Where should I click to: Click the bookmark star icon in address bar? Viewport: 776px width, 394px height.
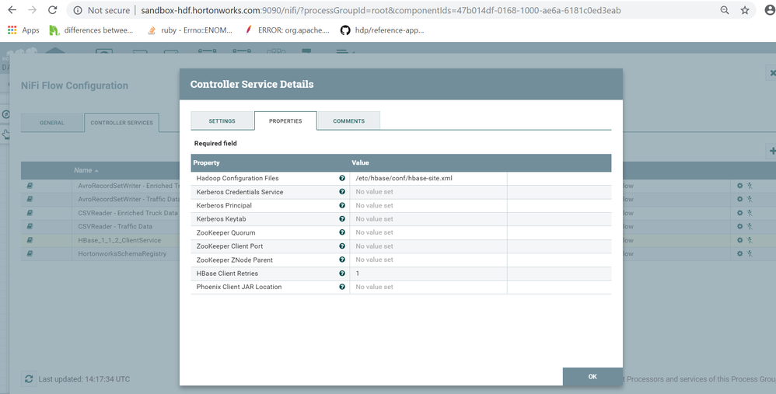(745, 11)
